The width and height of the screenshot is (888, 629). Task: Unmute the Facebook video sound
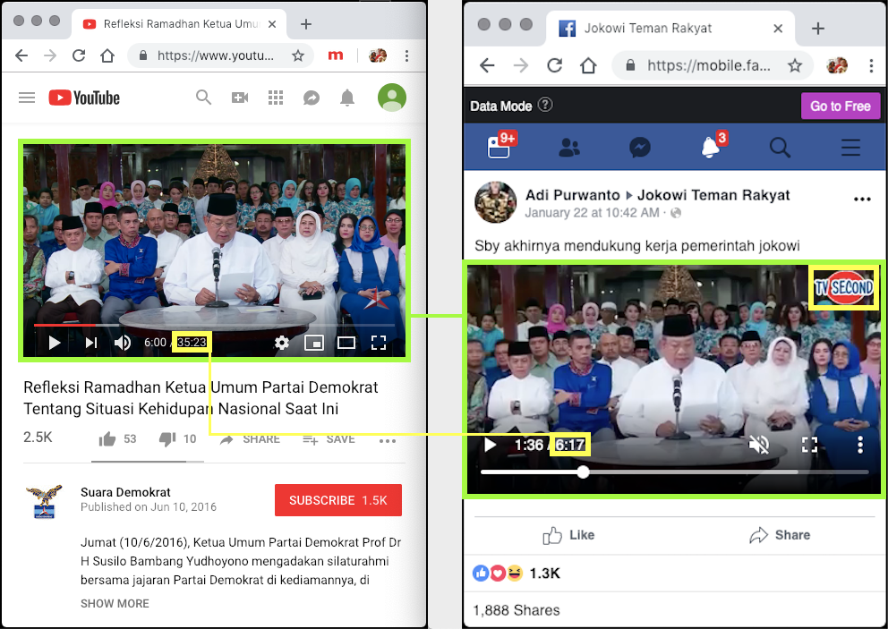click(x=758, y=445)
